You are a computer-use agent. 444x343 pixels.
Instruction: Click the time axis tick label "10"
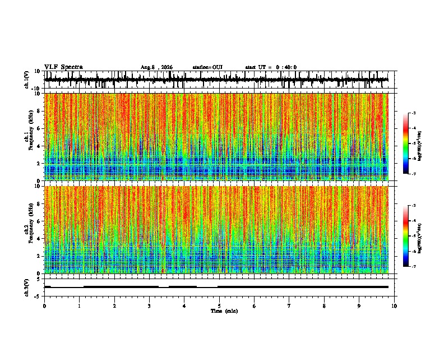point(394,306)
